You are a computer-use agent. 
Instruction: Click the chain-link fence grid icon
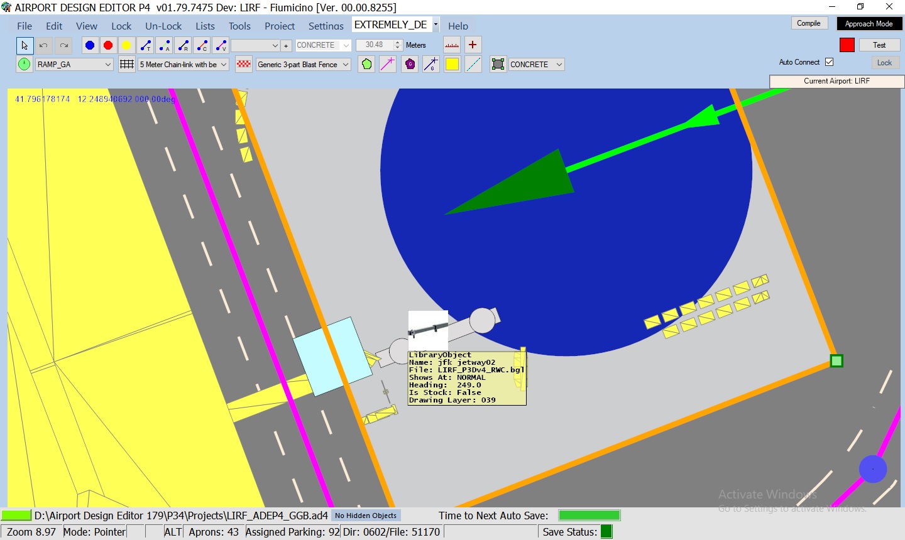(x=127, y=64)
